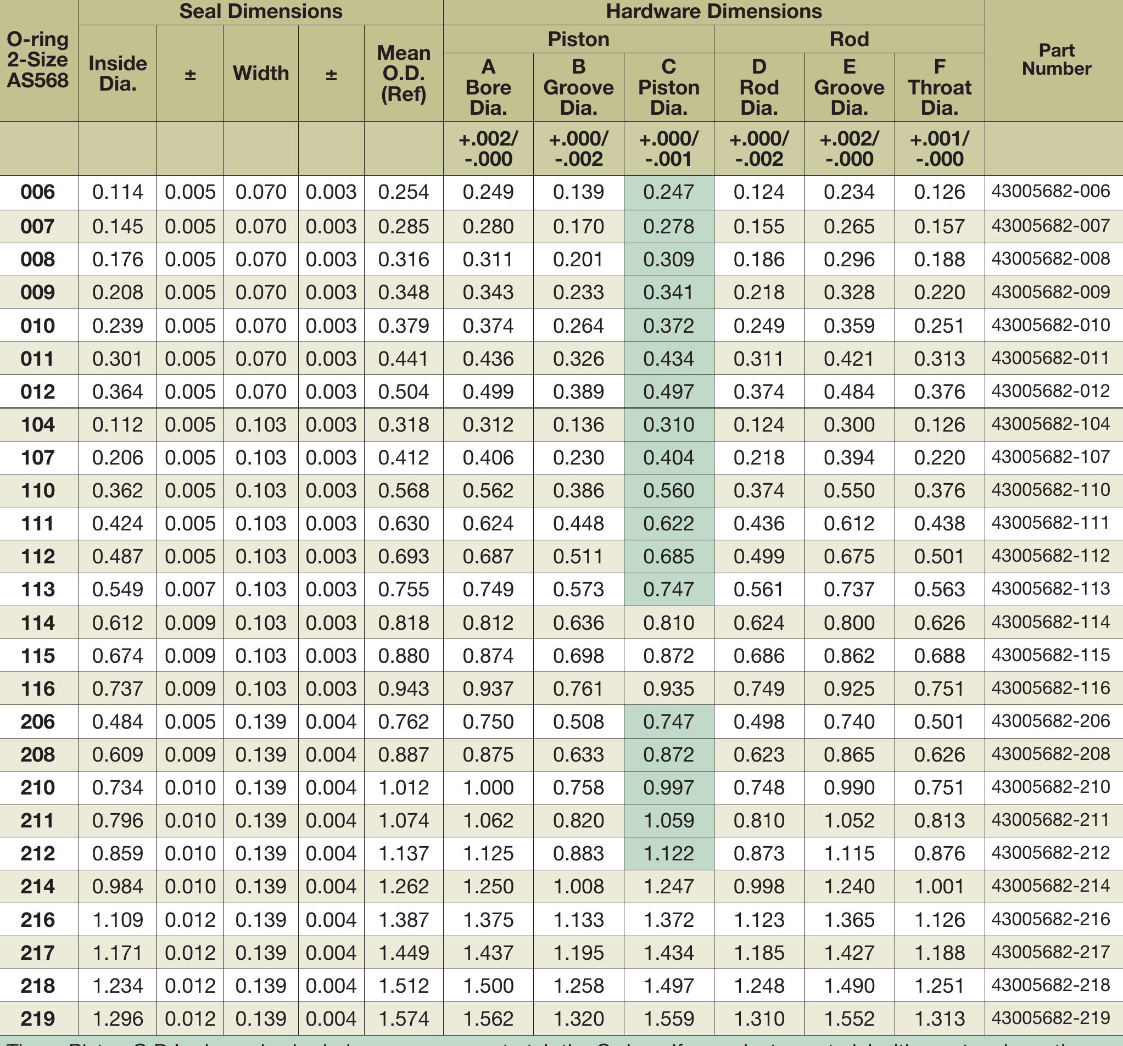Click the A Bore Dia. column header
This screenshot has height=1046, width=1123.
(x=488, y=87)
